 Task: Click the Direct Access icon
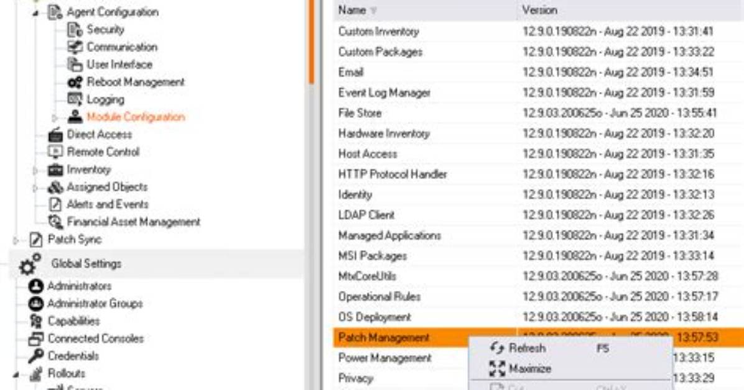click(x=55, y=135)
